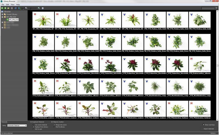
Task: Click the blue tree icon in toolbar
Action: [19, 8]
